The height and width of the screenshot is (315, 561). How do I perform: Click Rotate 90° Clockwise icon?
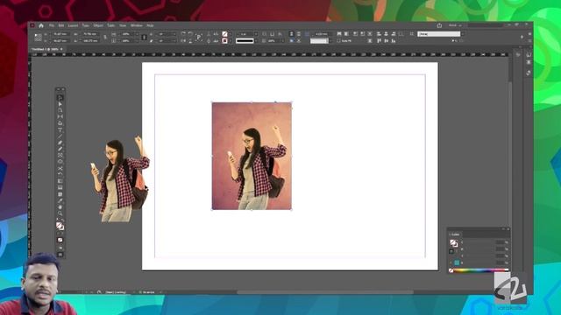coord(183,34)
